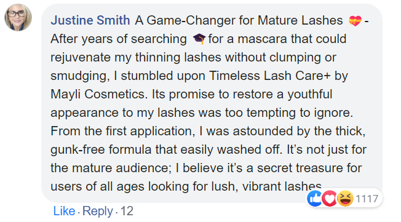Open Justine Smith's profile picture

pos(18,17)
